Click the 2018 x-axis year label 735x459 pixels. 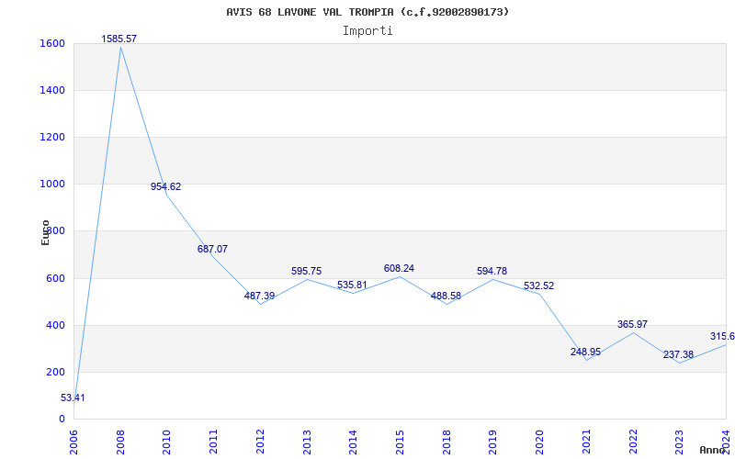[x=446, y=442]
